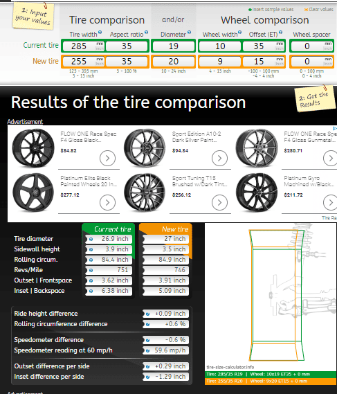Click Sport Edition A10-2 wheel image

point(145,147)
